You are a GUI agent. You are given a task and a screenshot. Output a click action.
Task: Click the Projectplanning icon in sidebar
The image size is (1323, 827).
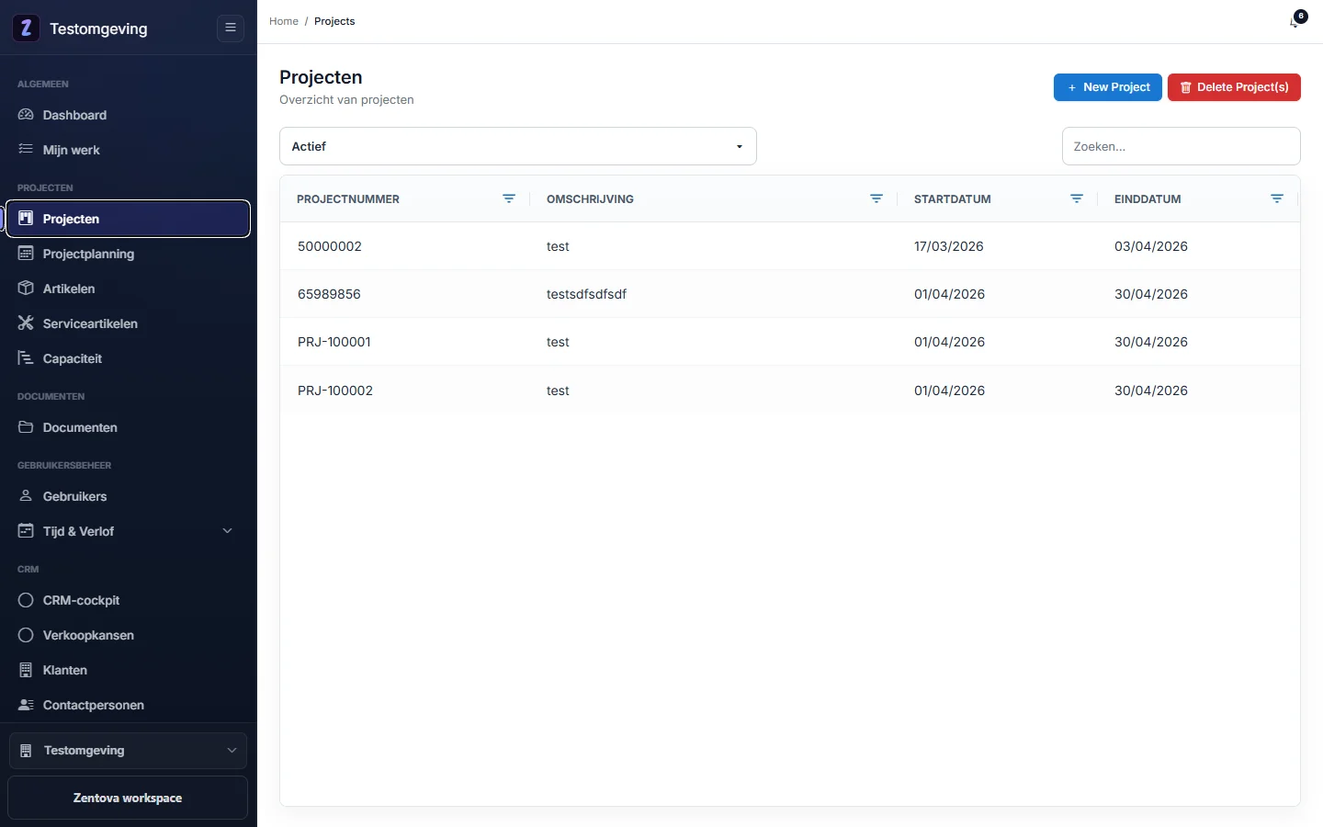click(26, 254)
